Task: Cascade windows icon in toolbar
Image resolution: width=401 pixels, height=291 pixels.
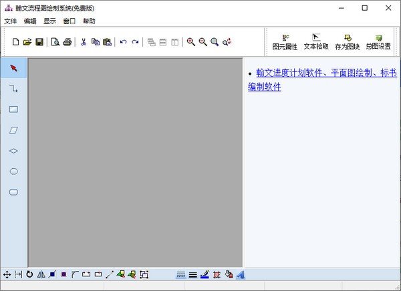Action: [152, 42]
